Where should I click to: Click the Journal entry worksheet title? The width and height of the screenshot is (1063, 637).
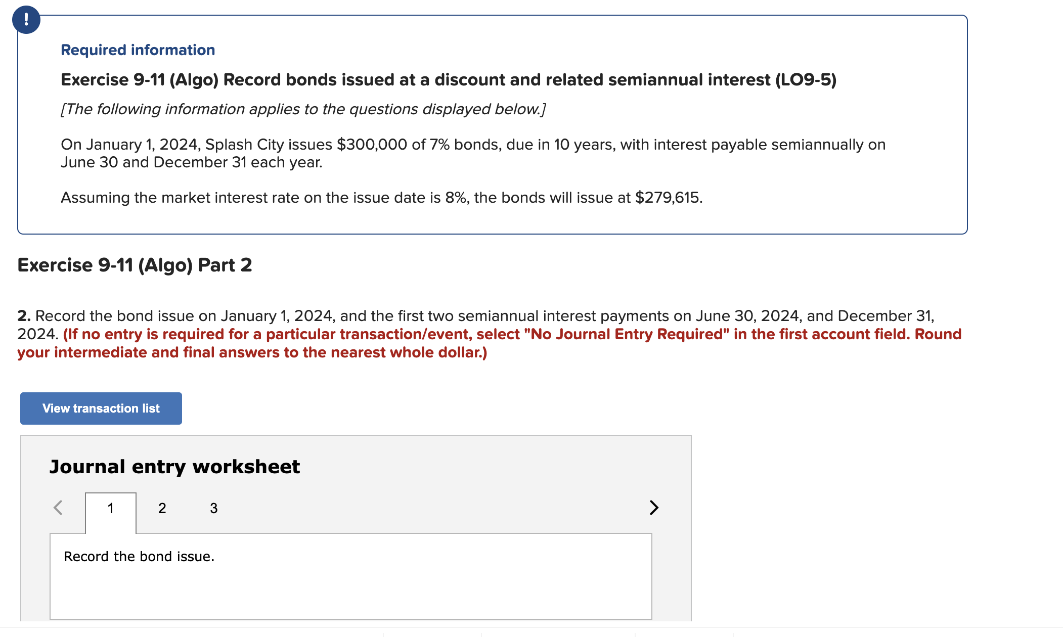pyautogui.click(x=174, y=466)
